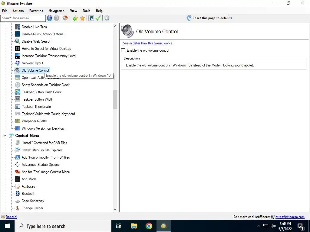The image size is (310, 232).
Task: Click the Wallpaper Quality icon
Action: tap(17, 121)
